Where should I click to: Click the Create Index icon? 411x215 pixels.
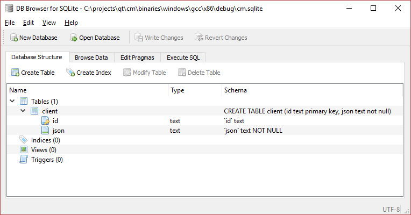(x=70, y=73)
